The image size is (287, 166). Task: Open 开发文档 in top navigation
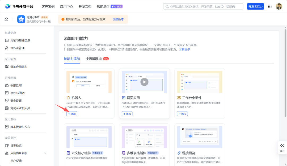pyautogui.click(x=85, y=6)
